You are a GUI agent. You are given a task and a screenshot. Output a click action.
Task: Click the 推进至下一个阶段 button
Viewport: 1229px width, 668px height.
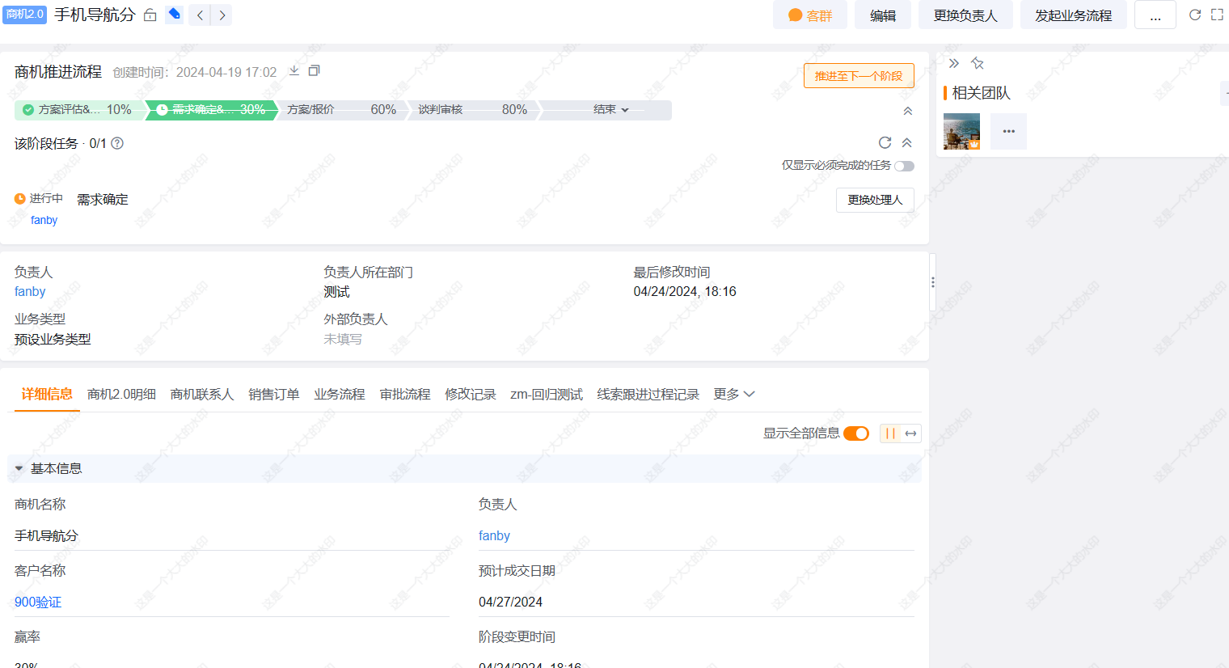[x=859, y=75]
